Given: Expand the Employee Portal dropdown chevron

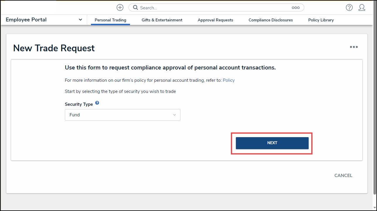Looking at the screenshot, I should point(80,20).
